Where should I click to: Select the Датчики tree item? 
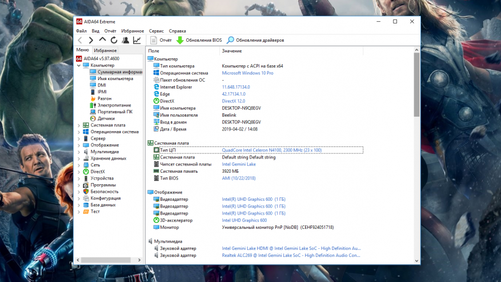point(106,118)
